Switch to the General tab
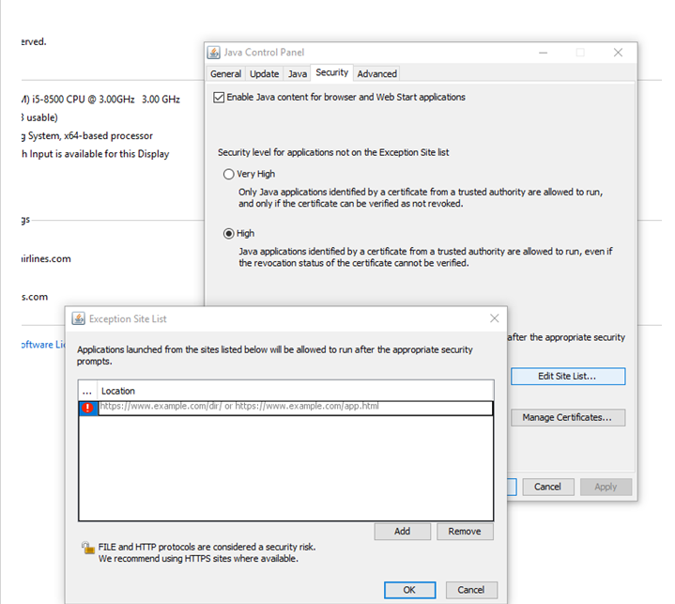The width and height of the screenshot is (675, 604). pyautogui.click(x=225, y=73)
